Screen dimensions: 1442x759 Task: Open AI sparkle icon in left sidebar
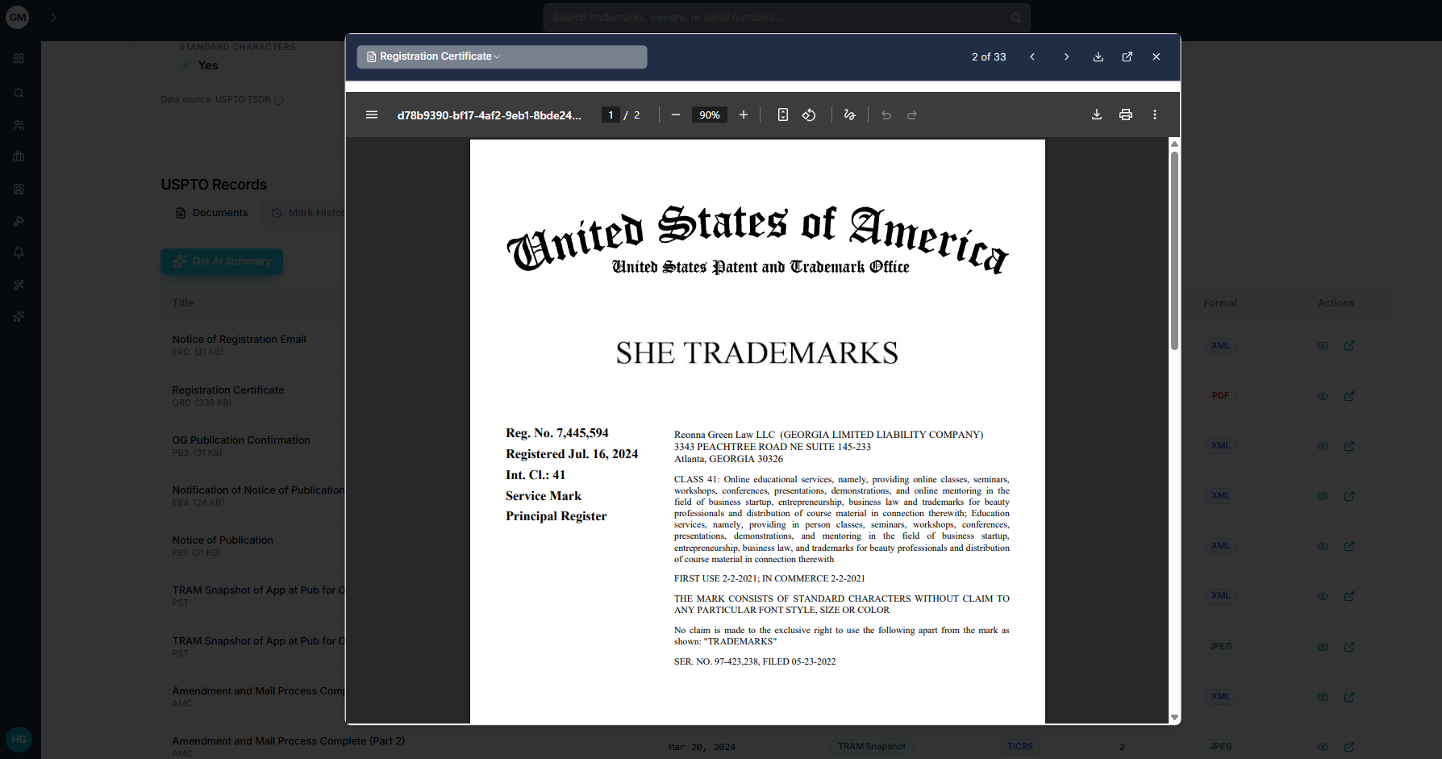pos(19,316)
